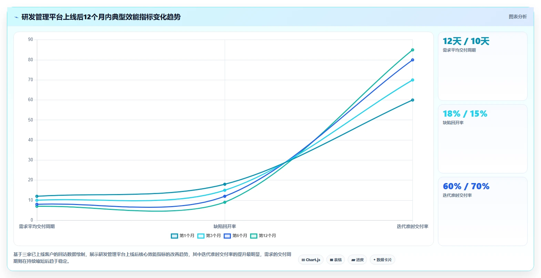This screenshot has width=541, height=278.
Task: Select 第1个月 data point at 需求平均交付周期 (12)
Action: click(37, 196)
